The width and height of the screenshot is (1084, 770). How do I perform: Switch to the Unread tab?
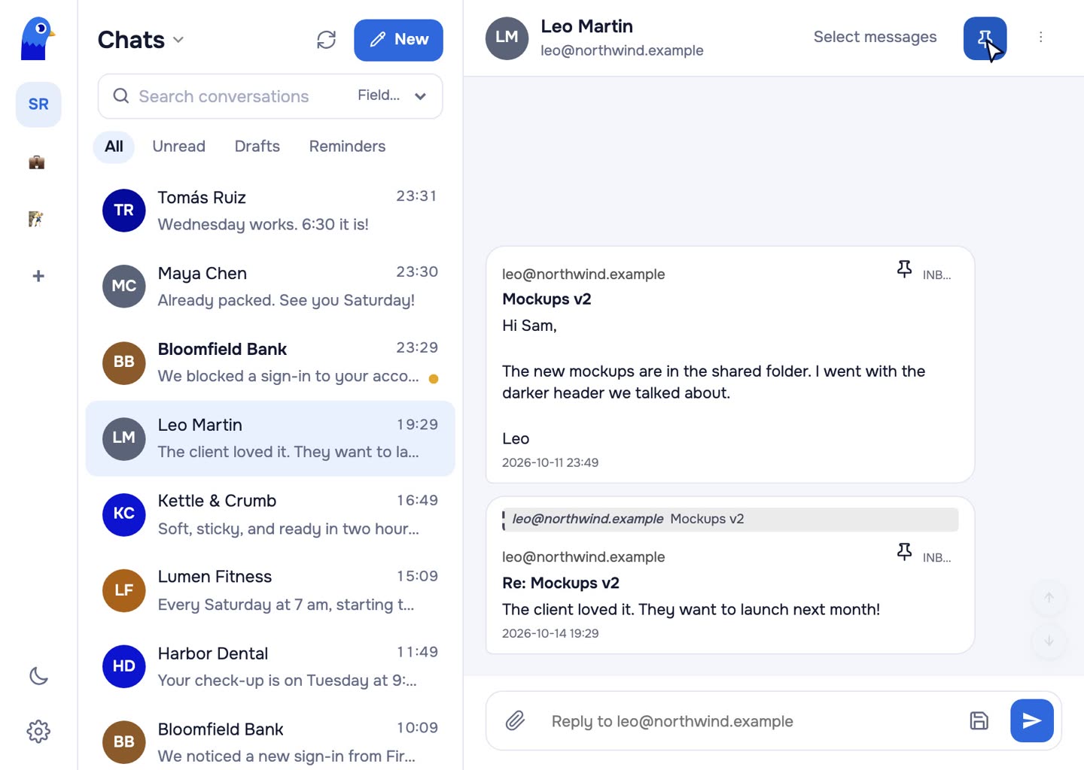(178, 147)
